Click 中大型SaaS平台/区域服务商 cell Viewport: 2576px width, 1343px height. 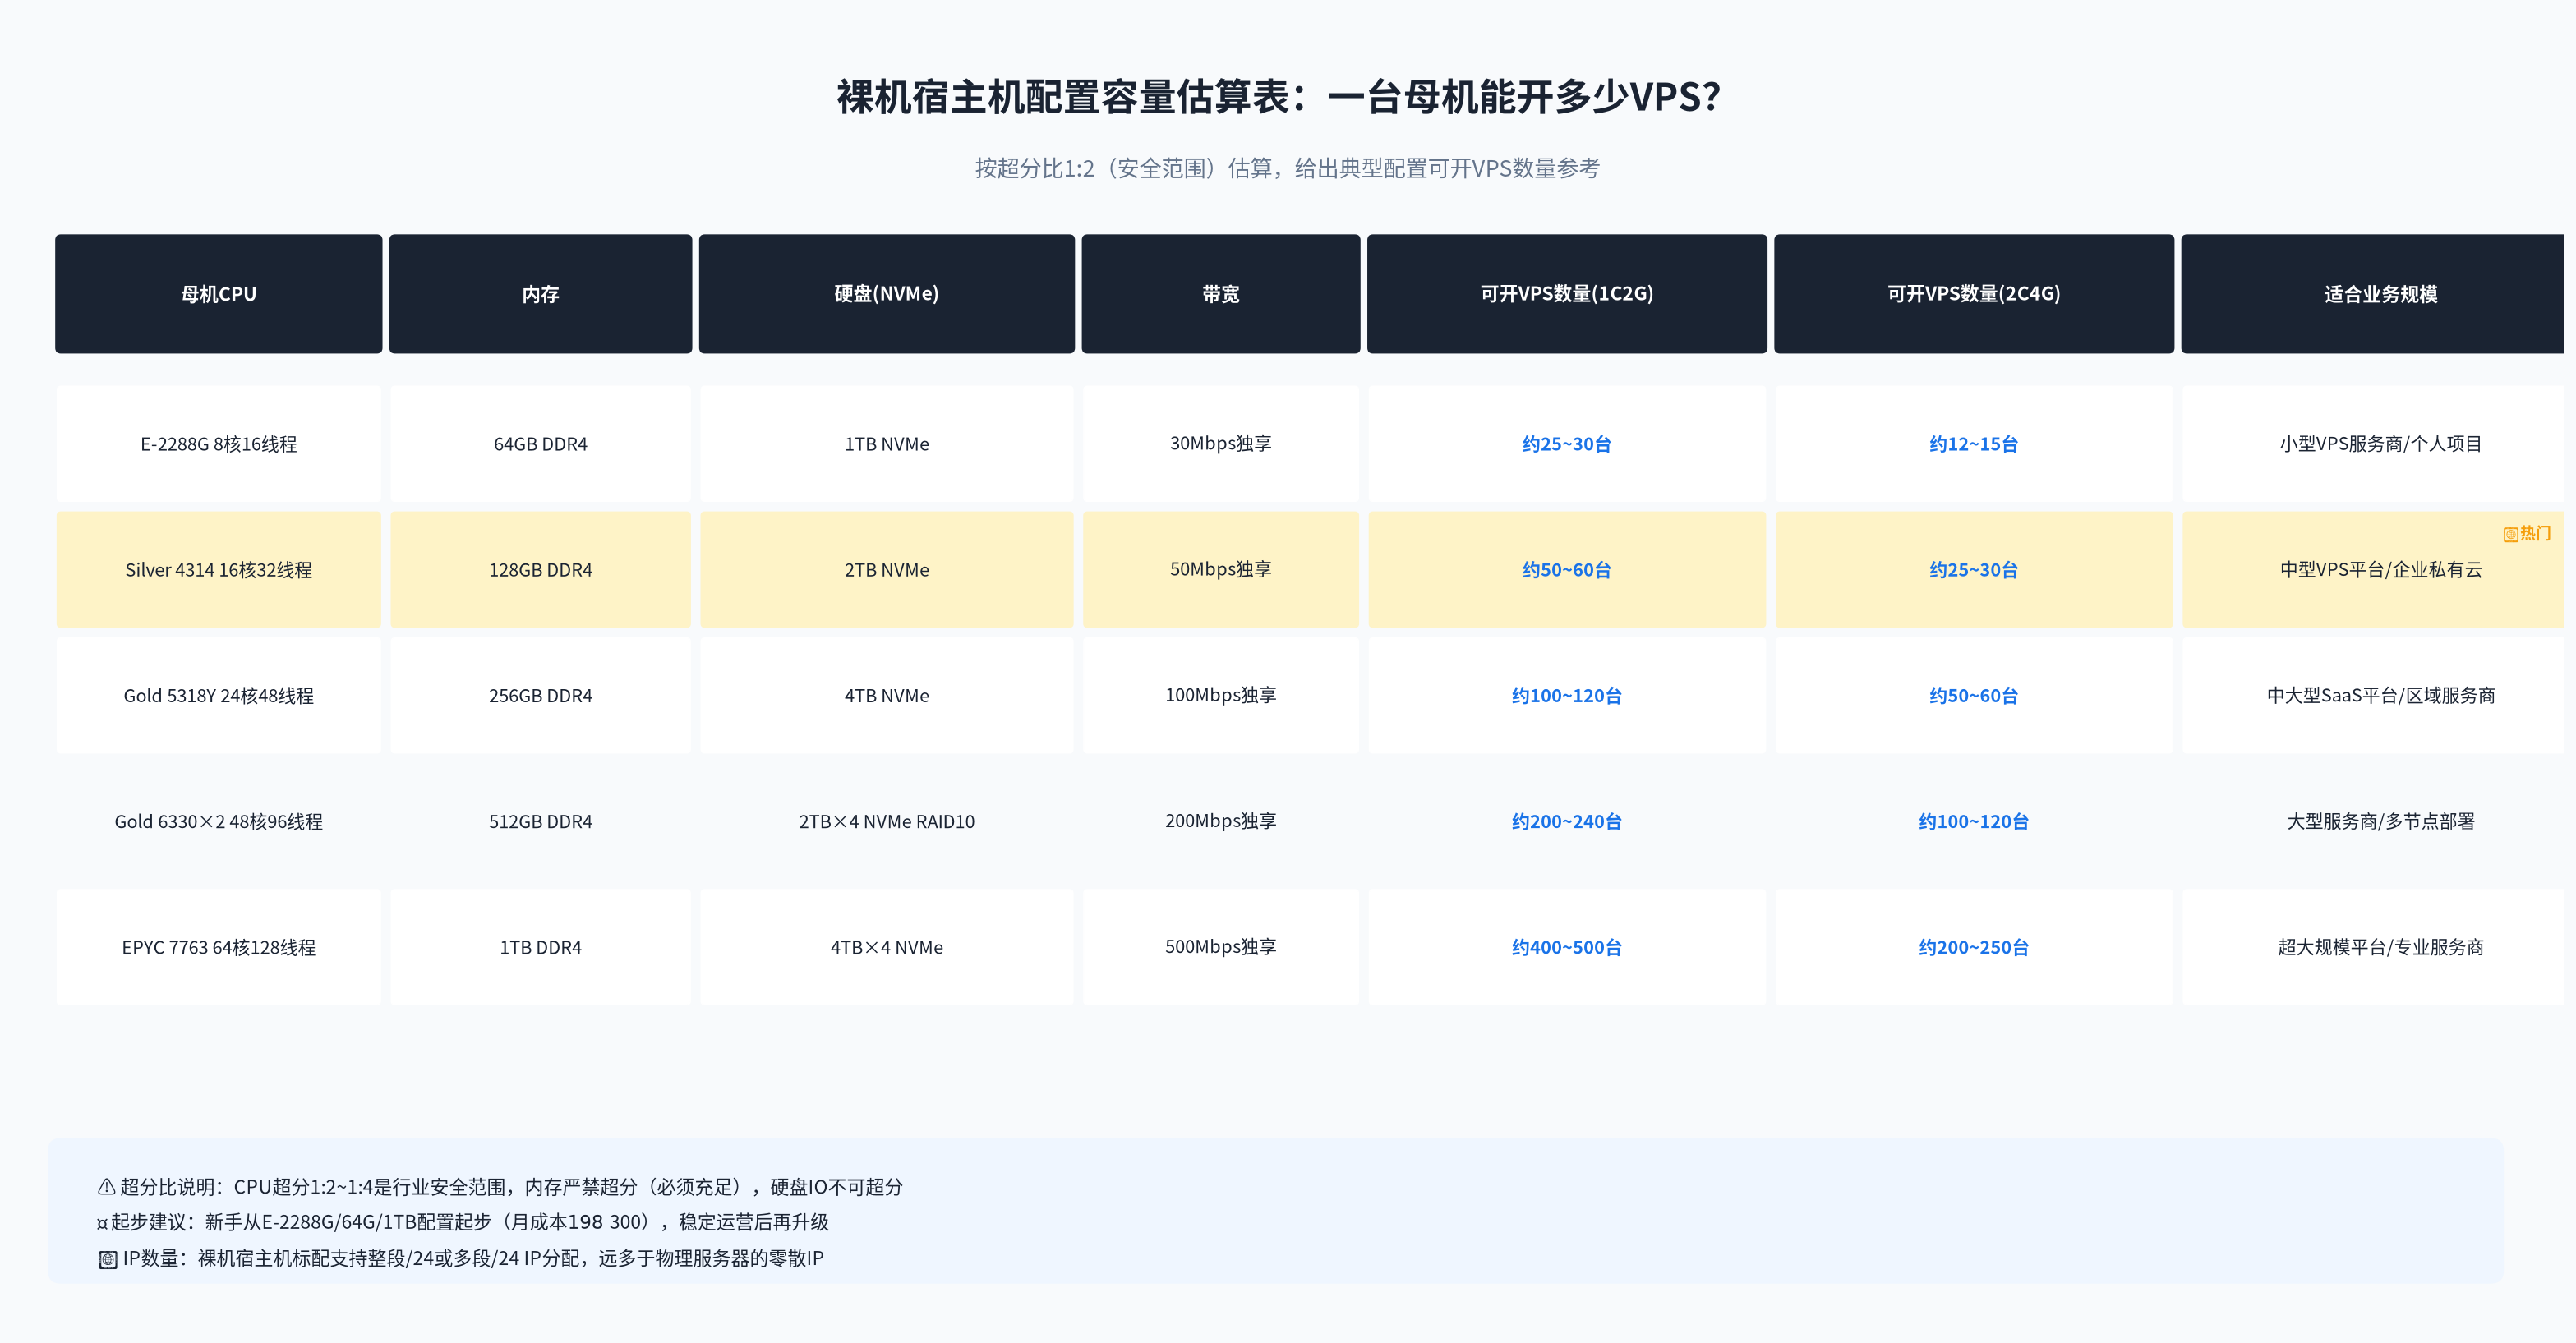pos(2372,696)
